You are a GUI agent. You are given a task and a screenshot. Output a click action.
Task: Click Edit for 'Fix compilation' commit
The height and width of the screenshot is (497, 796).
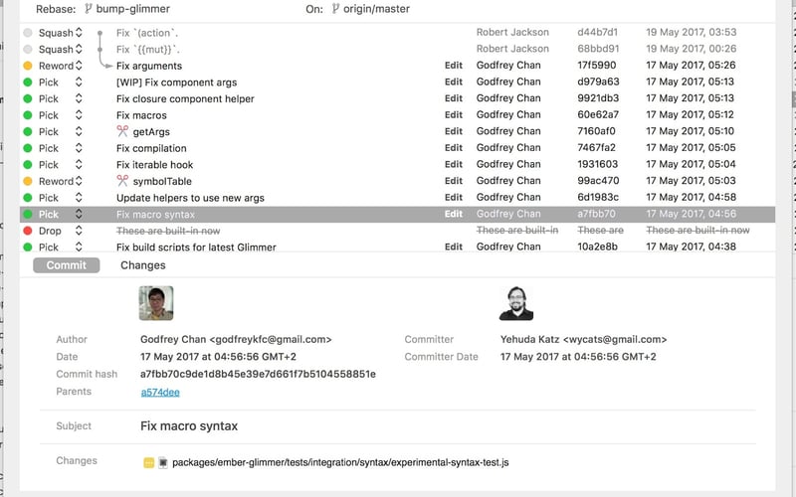click(454, 147)
